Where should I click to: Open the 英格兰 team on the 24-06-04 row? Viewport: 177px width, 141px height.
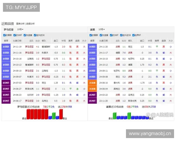pyautogui.click(x=117, y=89)
